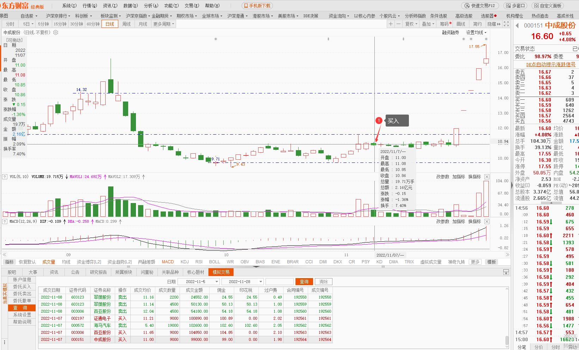This screenshot has height=350, width=579.
Task: Toggle 画线 drawing tools
Action: 461,24
